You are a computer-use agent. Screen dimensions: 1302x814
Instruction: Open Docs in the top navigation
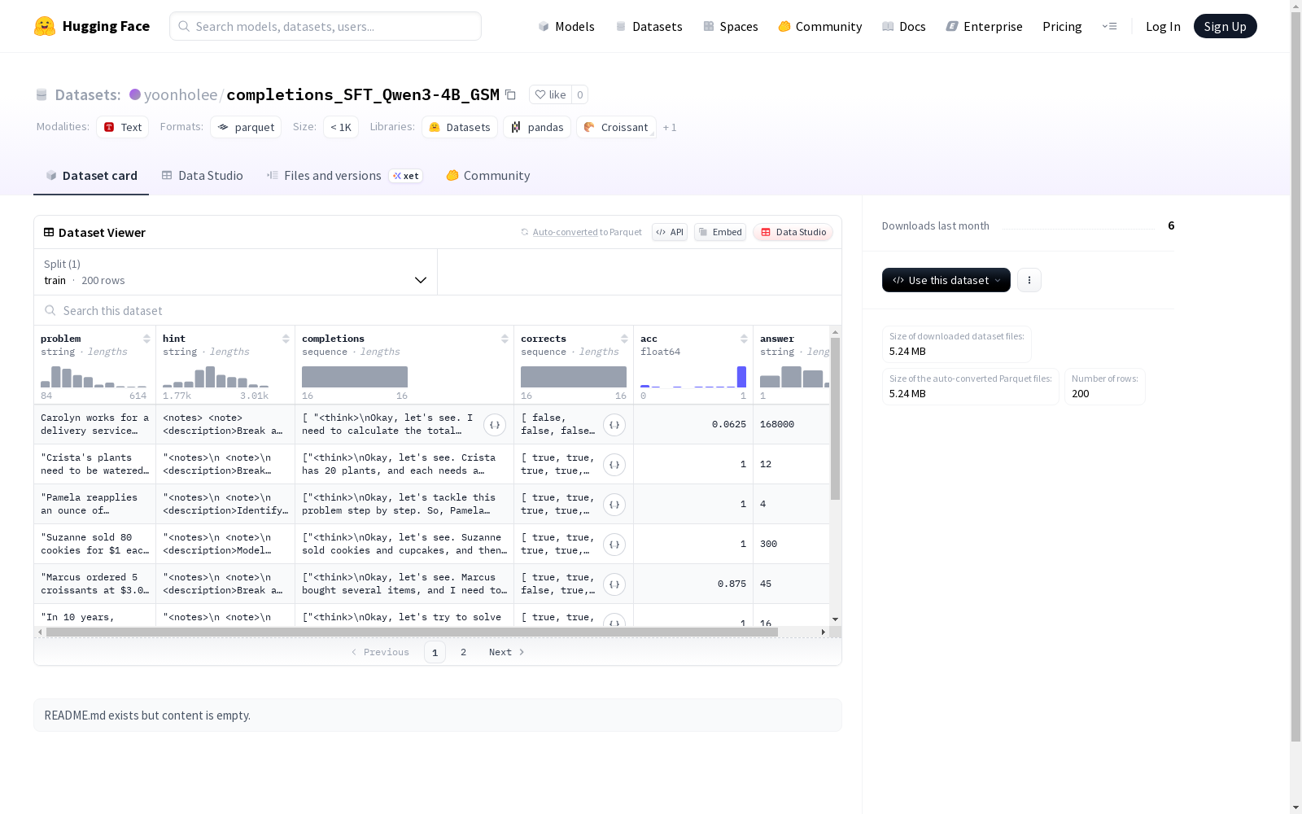[904, 26]
